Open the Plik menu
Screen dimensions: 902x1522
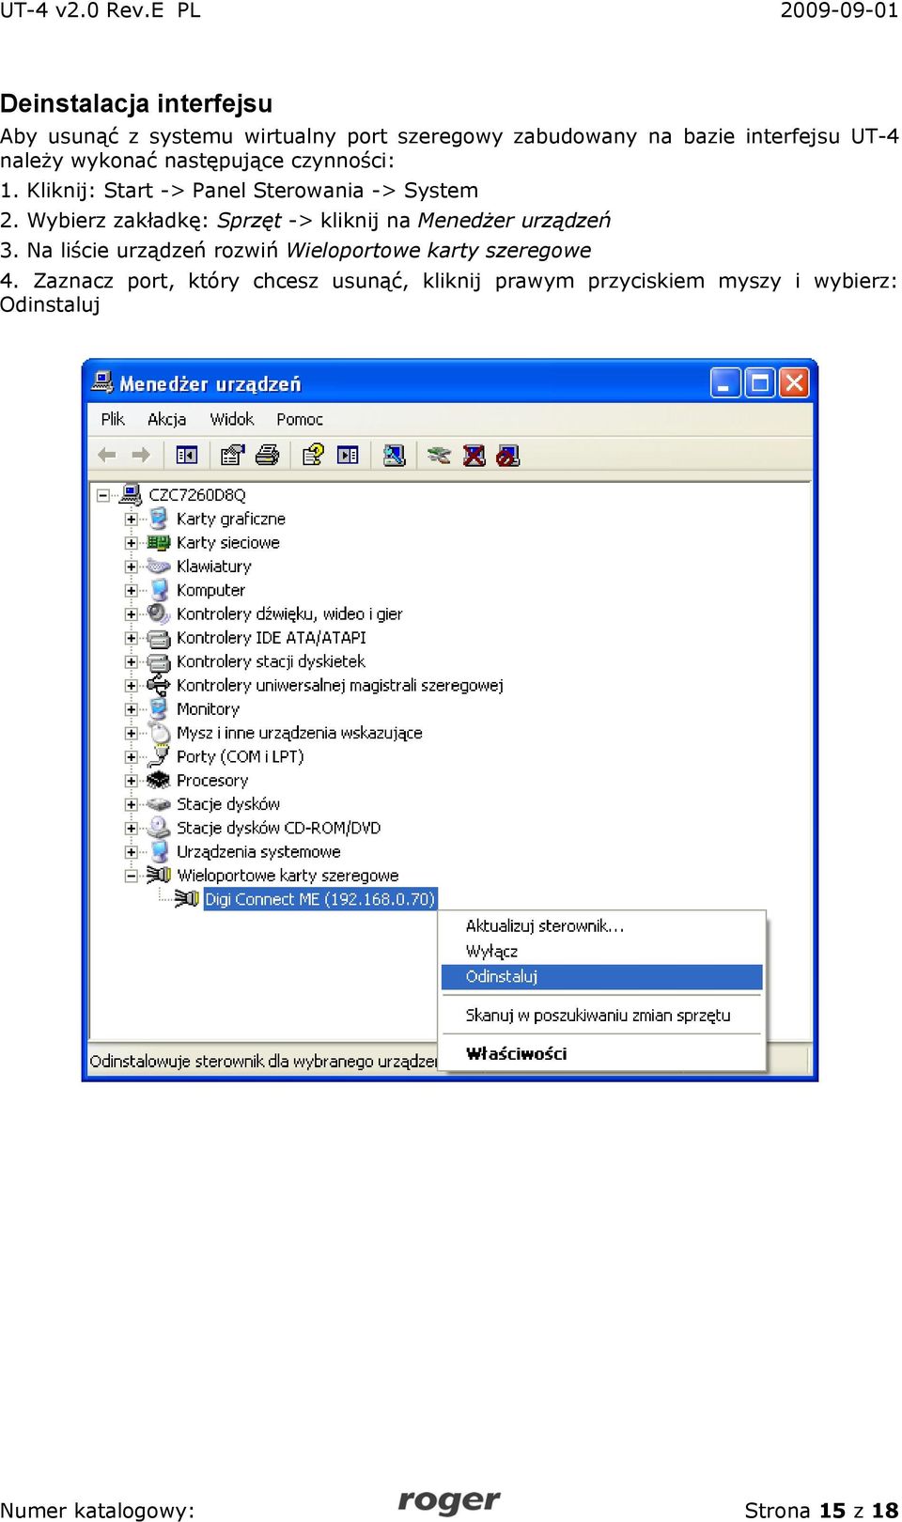click(x=113, y=419)
